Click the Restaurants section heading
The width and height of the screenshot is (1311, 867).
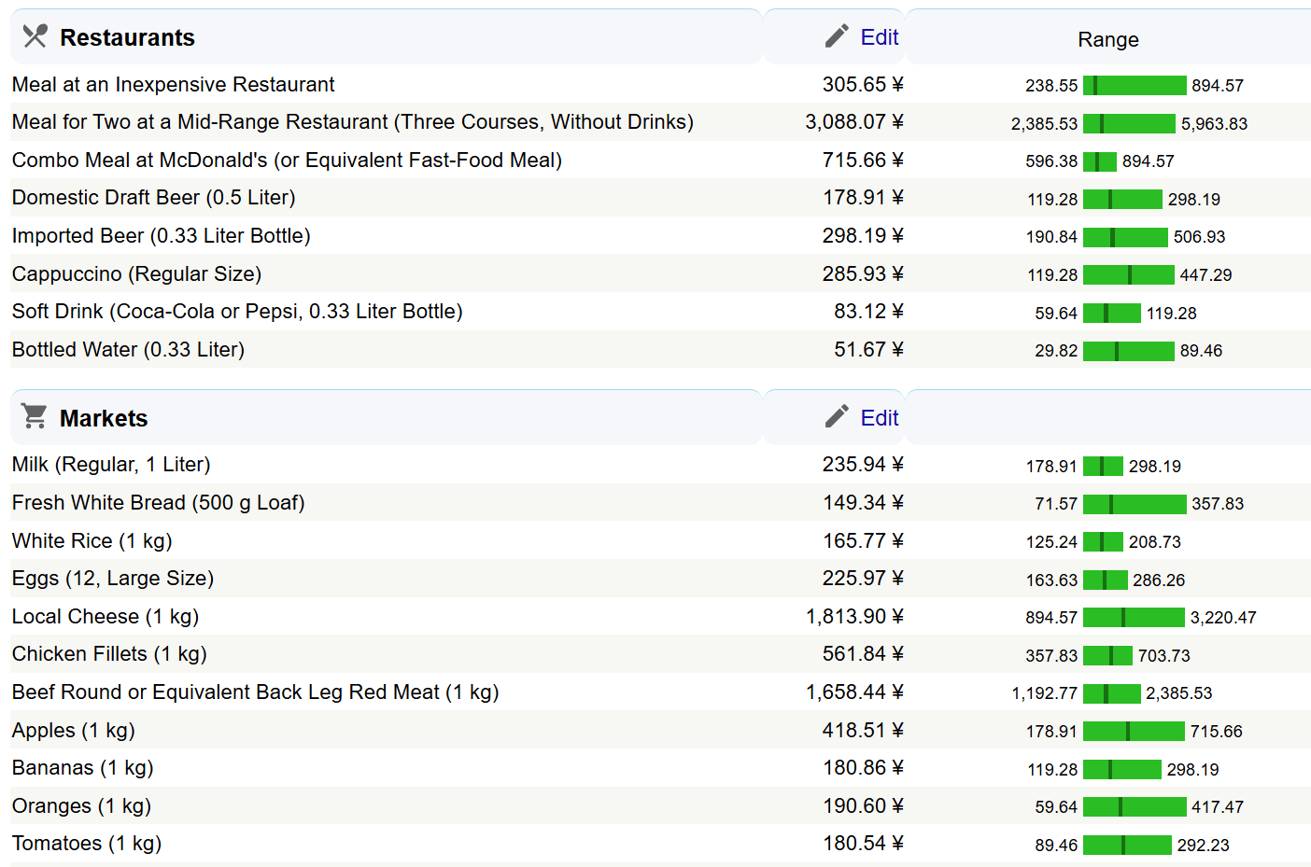(127, 37)
